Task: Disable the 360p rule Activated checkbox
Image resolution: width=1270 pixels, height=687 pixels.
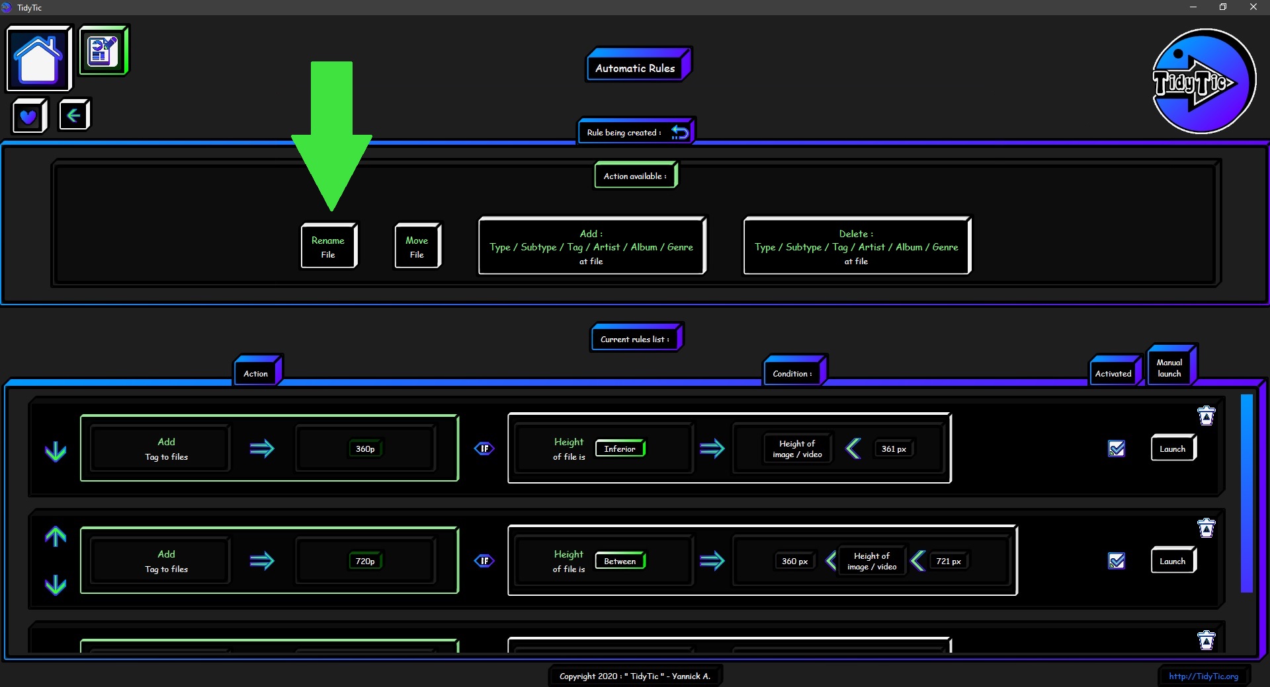Action: point(1116,449)
